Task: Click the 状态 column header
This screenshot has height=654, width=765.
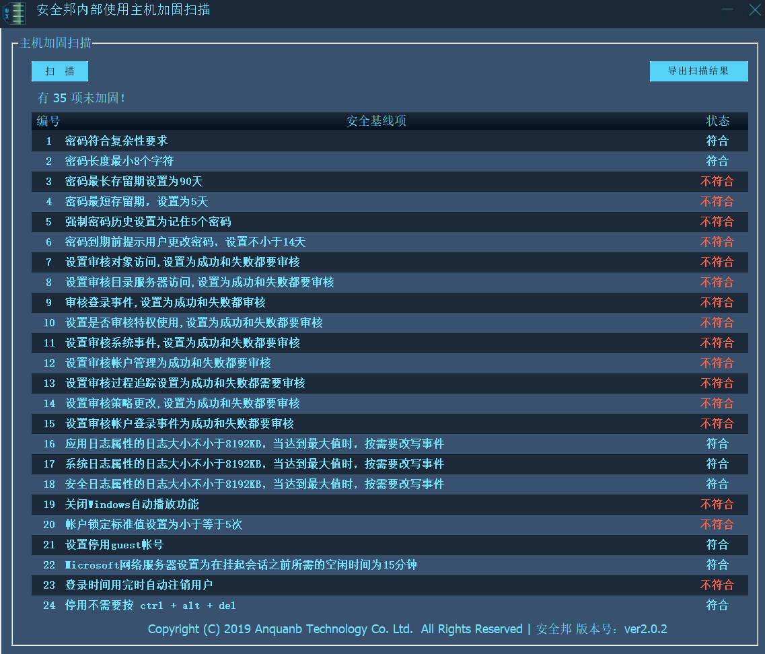Action: click(x=718, y=121)
